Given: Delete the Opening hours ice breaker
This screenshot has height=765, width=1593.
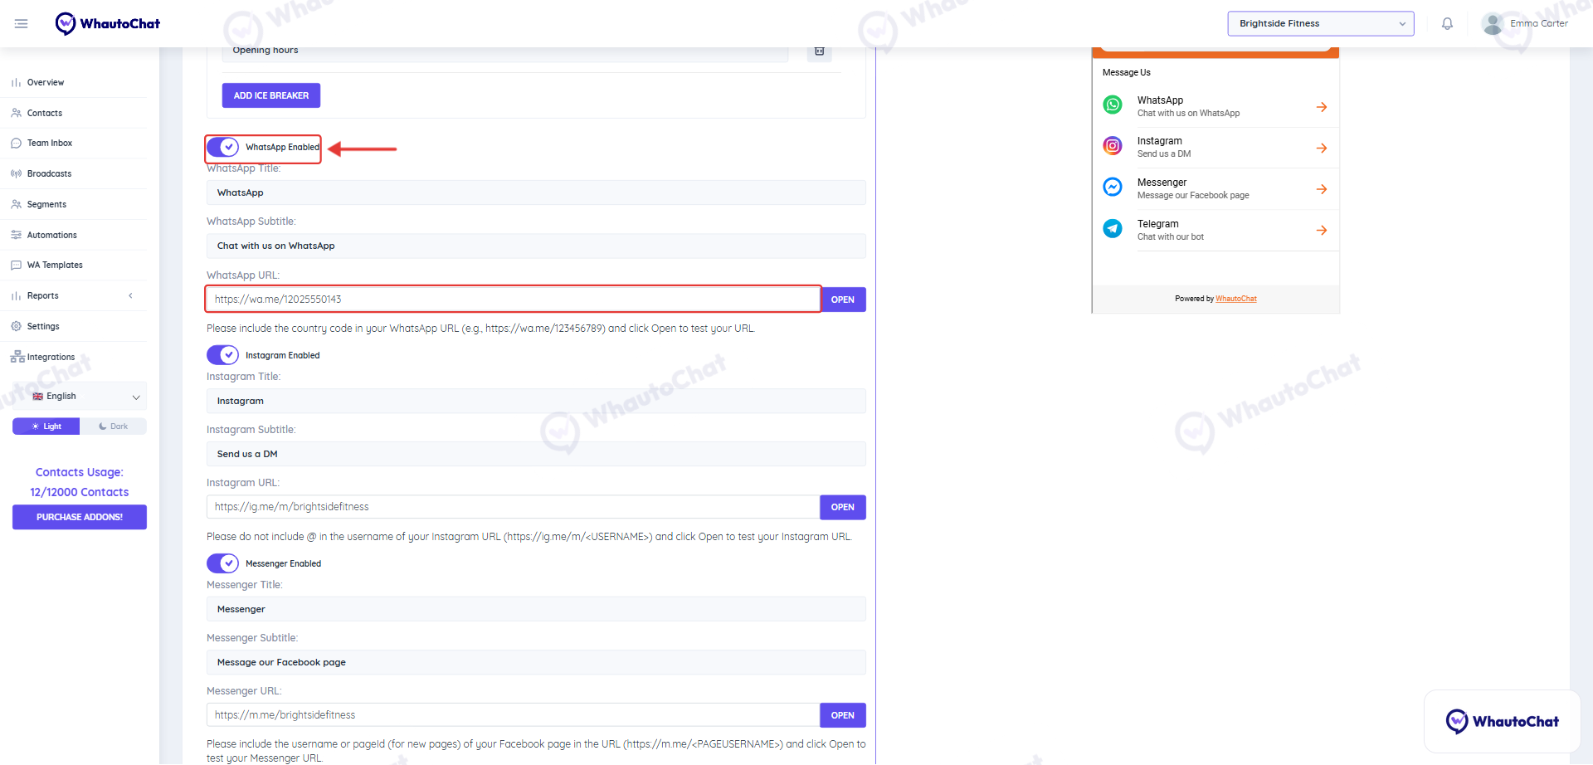Looking at the screenshot, I should click(819, 51).
